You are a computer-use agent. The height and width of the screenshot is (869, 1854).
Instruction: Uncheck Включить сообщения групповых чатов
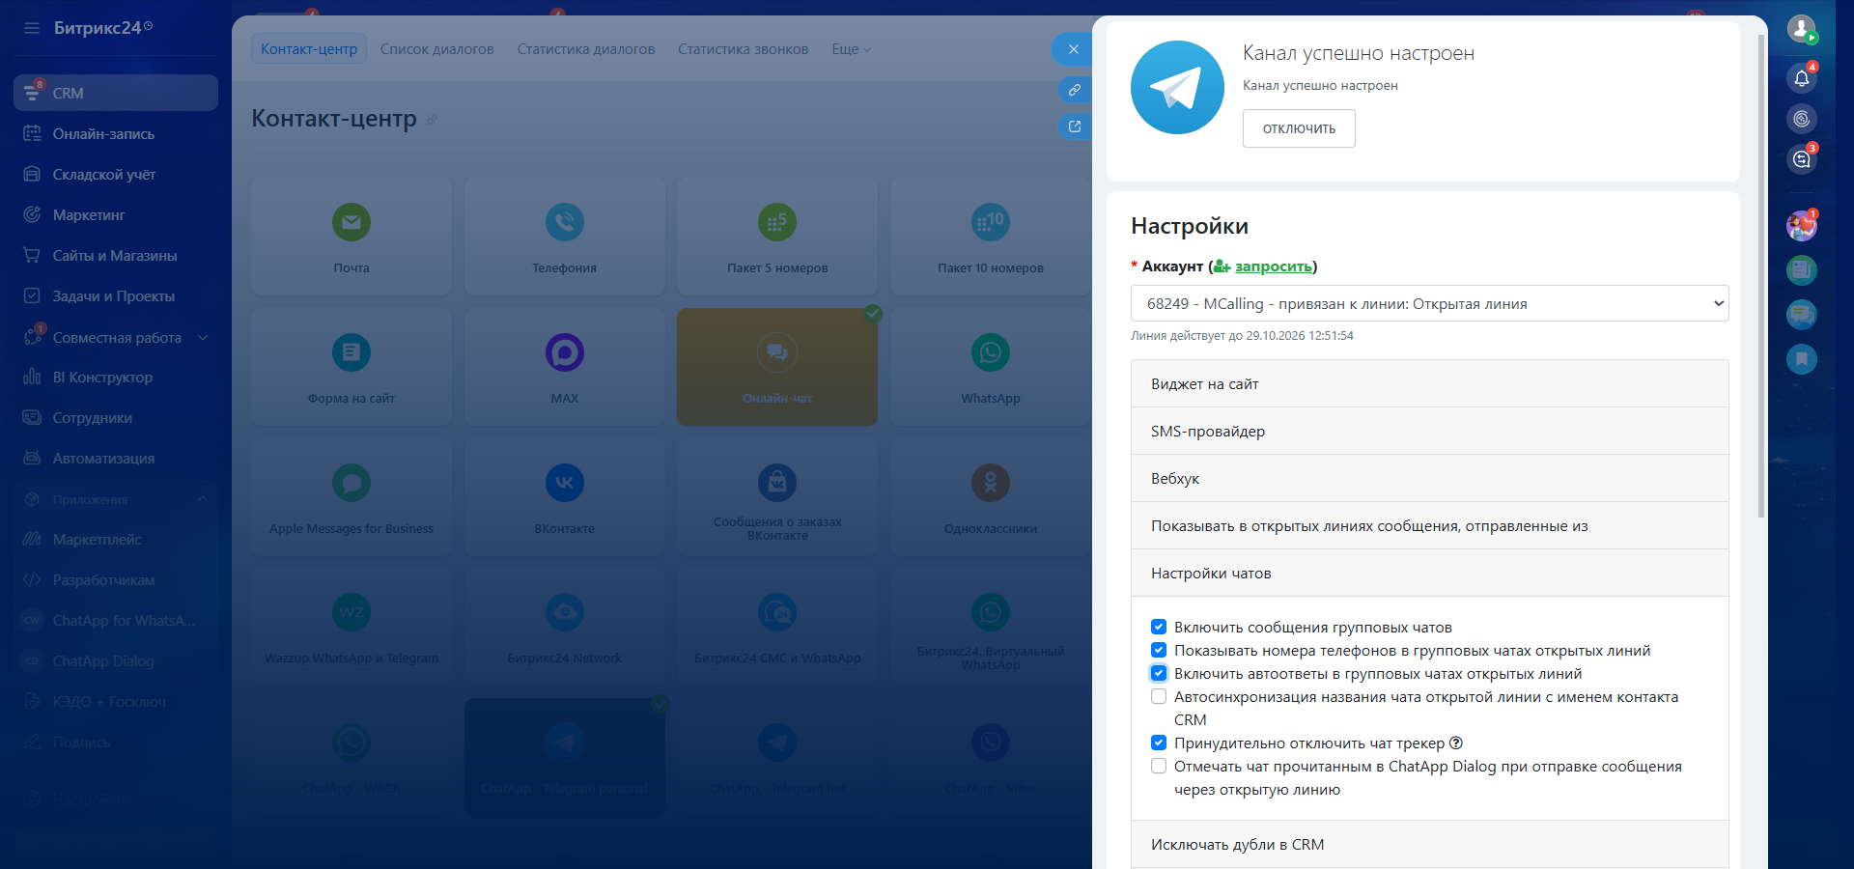1159,627
